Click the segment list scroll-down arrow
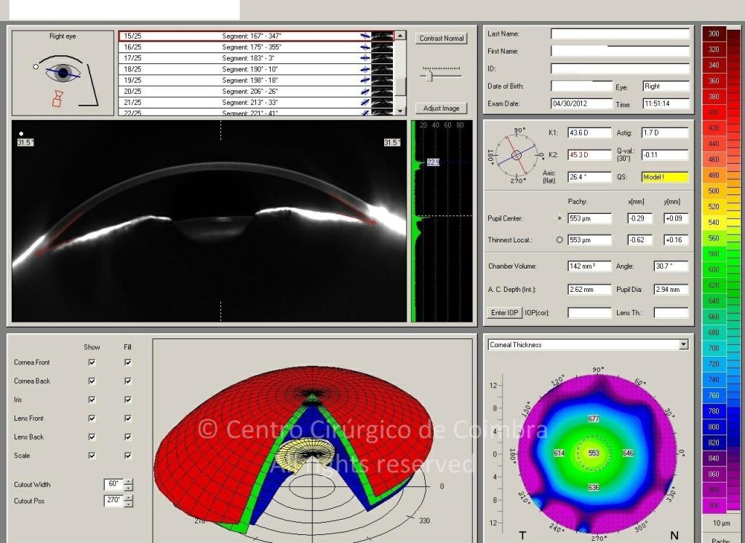The width and height of the screenshot is (745, 543). point(401,111)
